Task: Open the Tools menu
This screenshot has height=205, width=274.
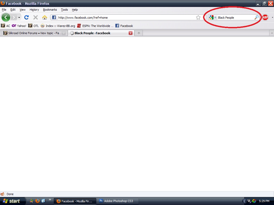Action: (64, 10)
